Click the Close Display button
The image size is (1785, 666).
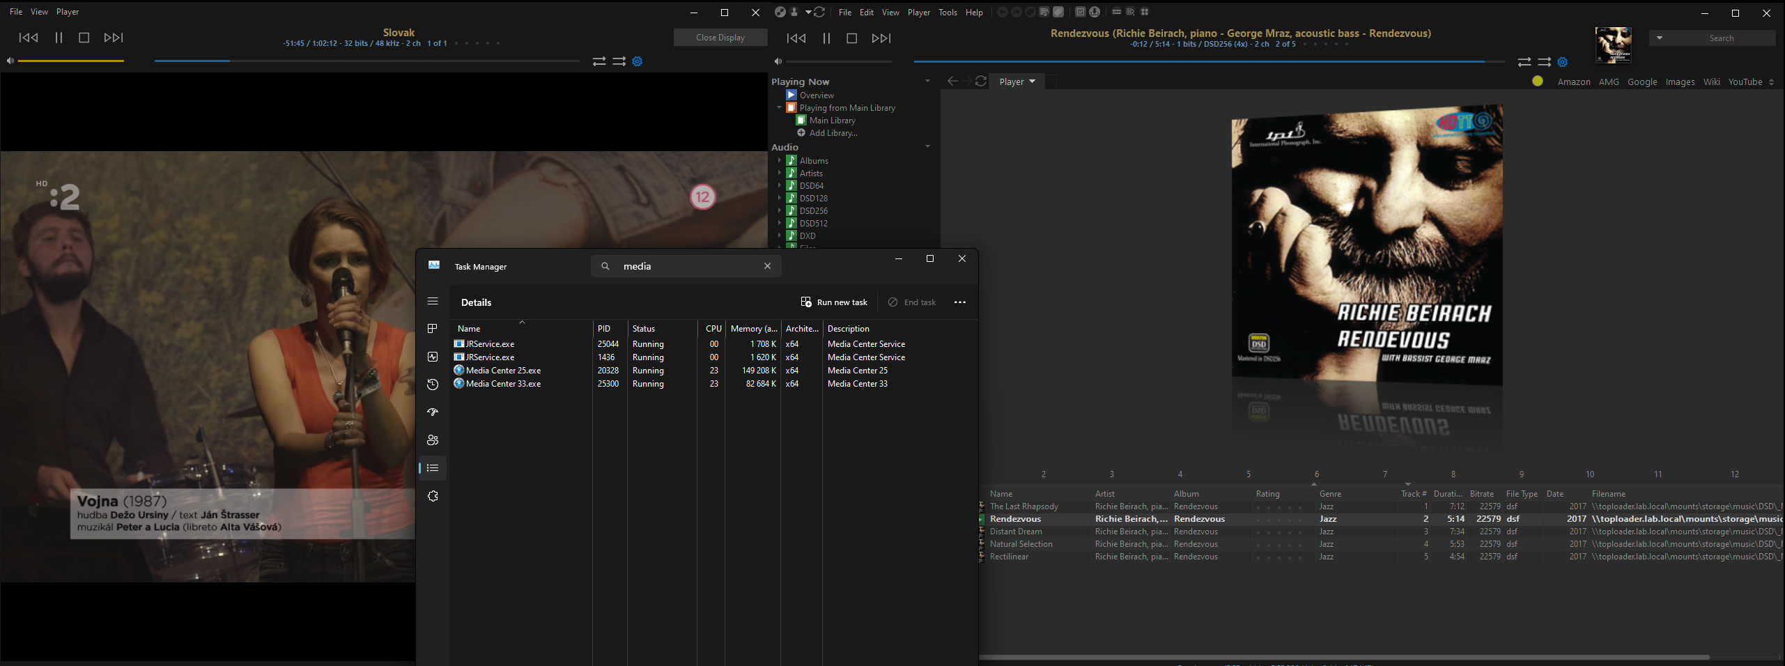coord(720,38)
